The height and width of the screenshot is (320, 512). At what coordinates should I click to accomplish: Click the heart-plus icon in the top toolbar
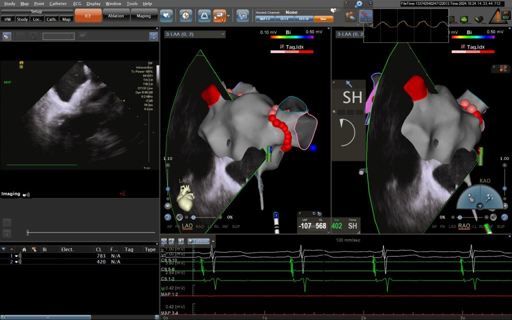pos(166,15)
